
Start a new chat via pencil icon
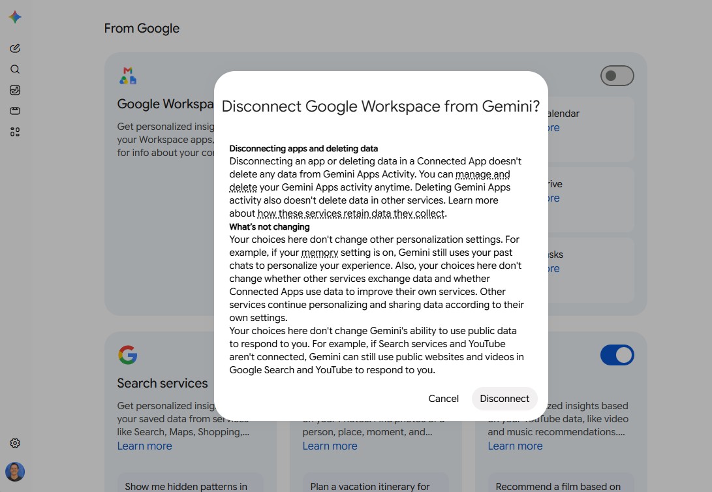click(15, 48)
